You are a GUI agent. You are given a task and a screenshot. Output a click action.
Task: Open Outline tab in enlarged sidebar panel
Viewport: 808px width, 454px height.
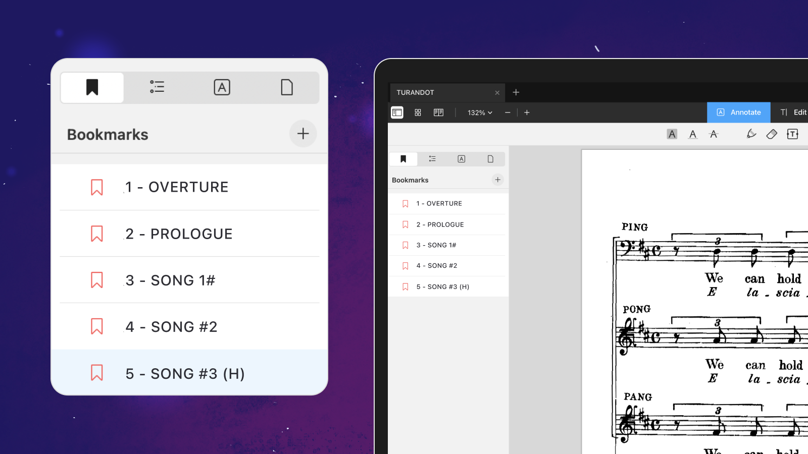click(x=157, y=87)
